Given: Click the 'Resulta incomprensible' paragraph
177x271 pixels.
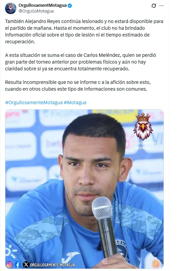Looking at the screenshot, I should click(x=78, y=86).
